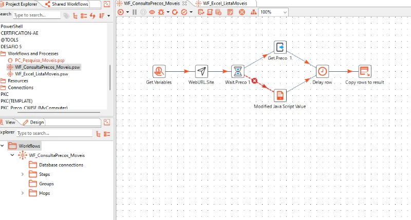
Task: Click the impact analysis toolbar icon
Action: [x=201, y=12]
